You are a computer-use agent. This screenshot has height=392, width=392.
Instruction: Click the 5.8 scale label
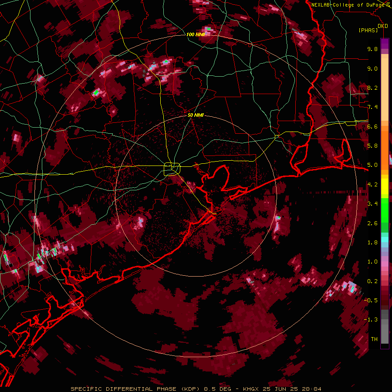(x=372, y=145)
